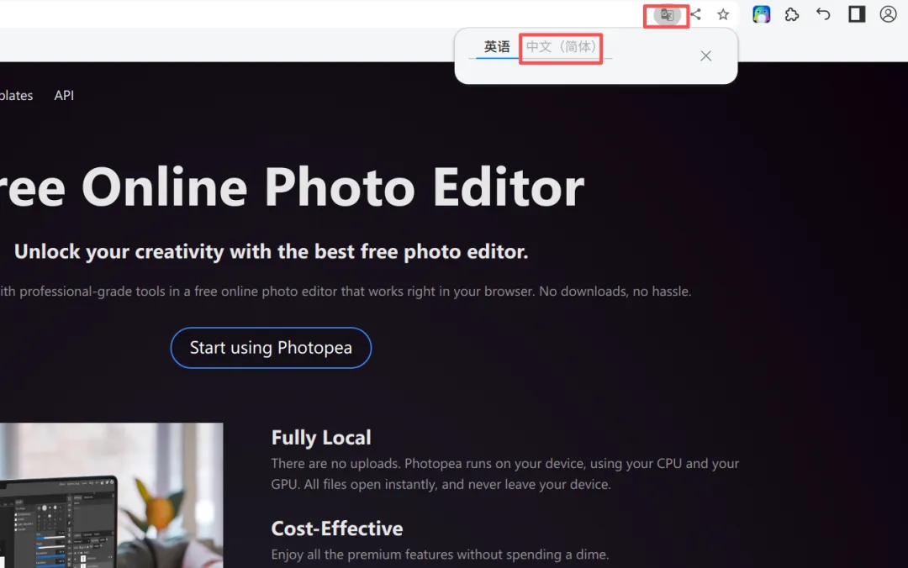Image resolution: width=908 pixels, height=568 pixels.
Task: Click 'professional-grade tools' description line
Action: coord(346,292)
